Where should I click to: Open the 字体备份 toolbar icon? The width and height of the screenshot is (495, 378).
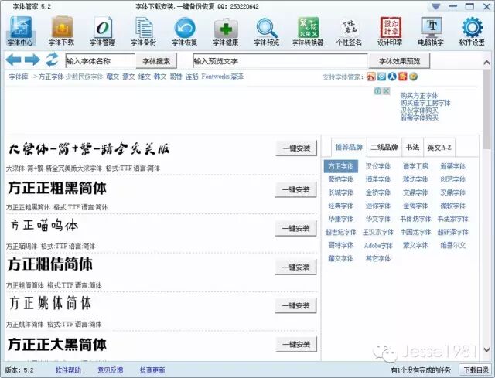[x=143, y=31]
